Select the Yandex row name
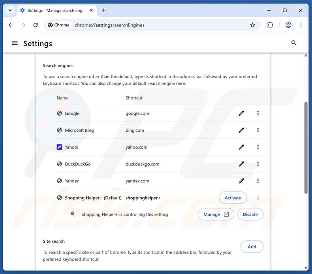This screenshot has width=312, height=274. [72, 181]
